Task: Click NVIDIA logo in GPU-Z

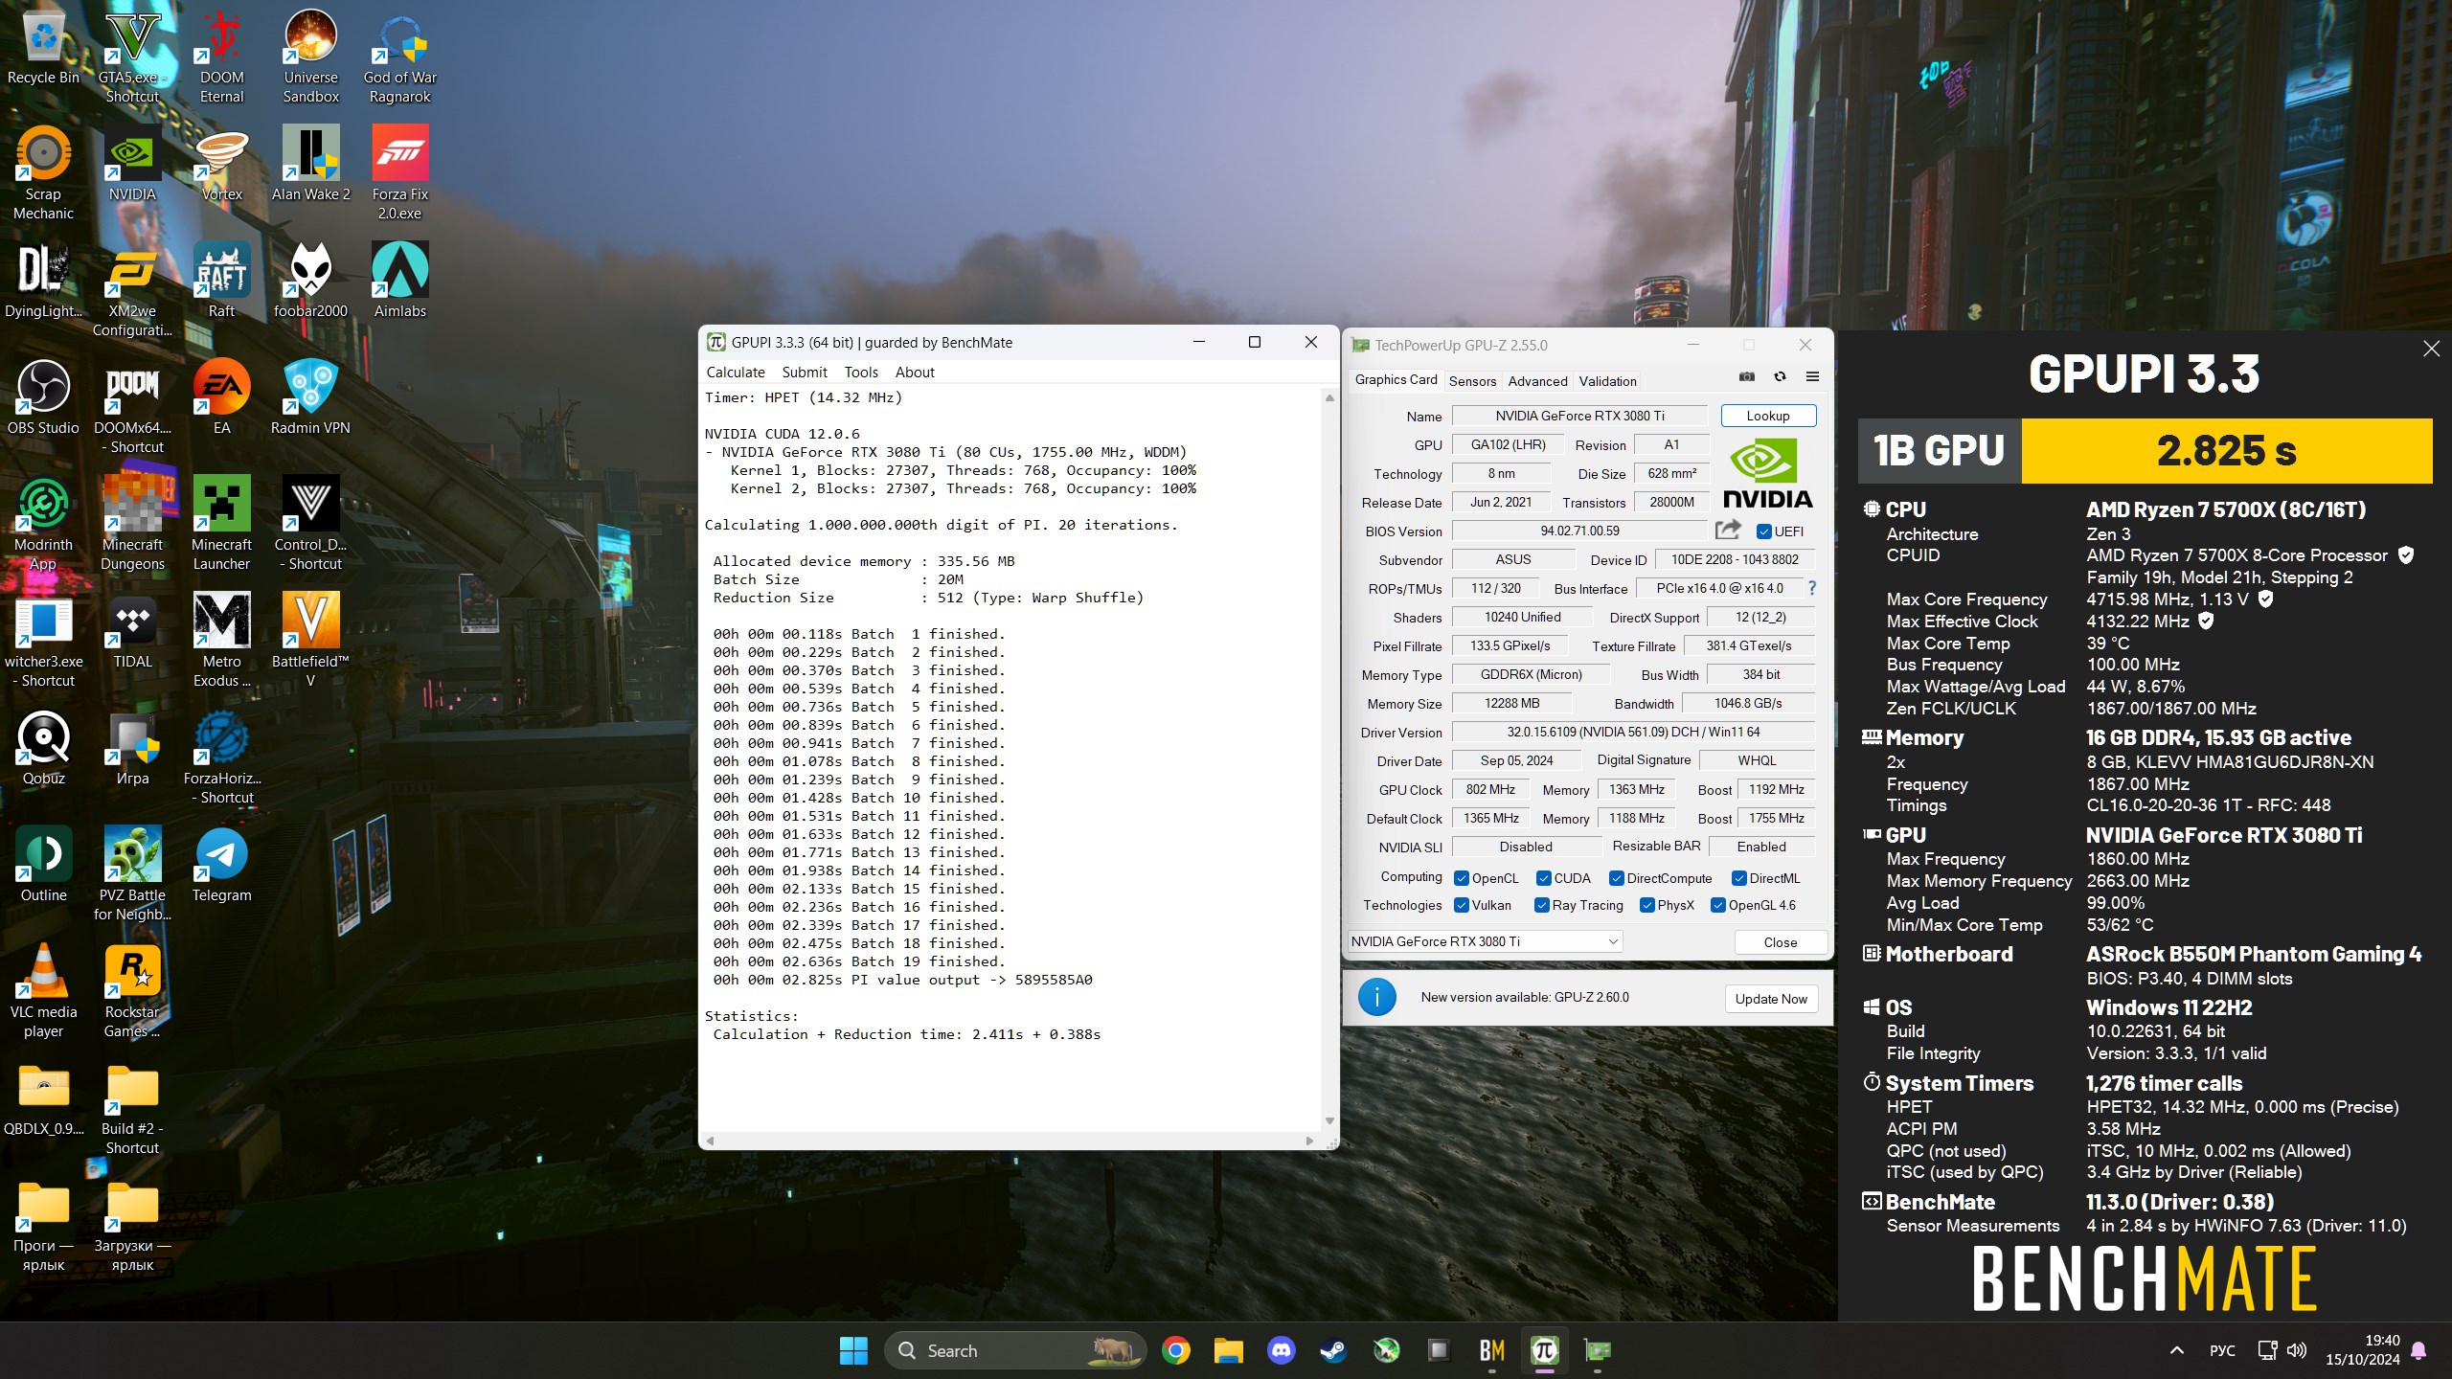Action: (1767, 474)
